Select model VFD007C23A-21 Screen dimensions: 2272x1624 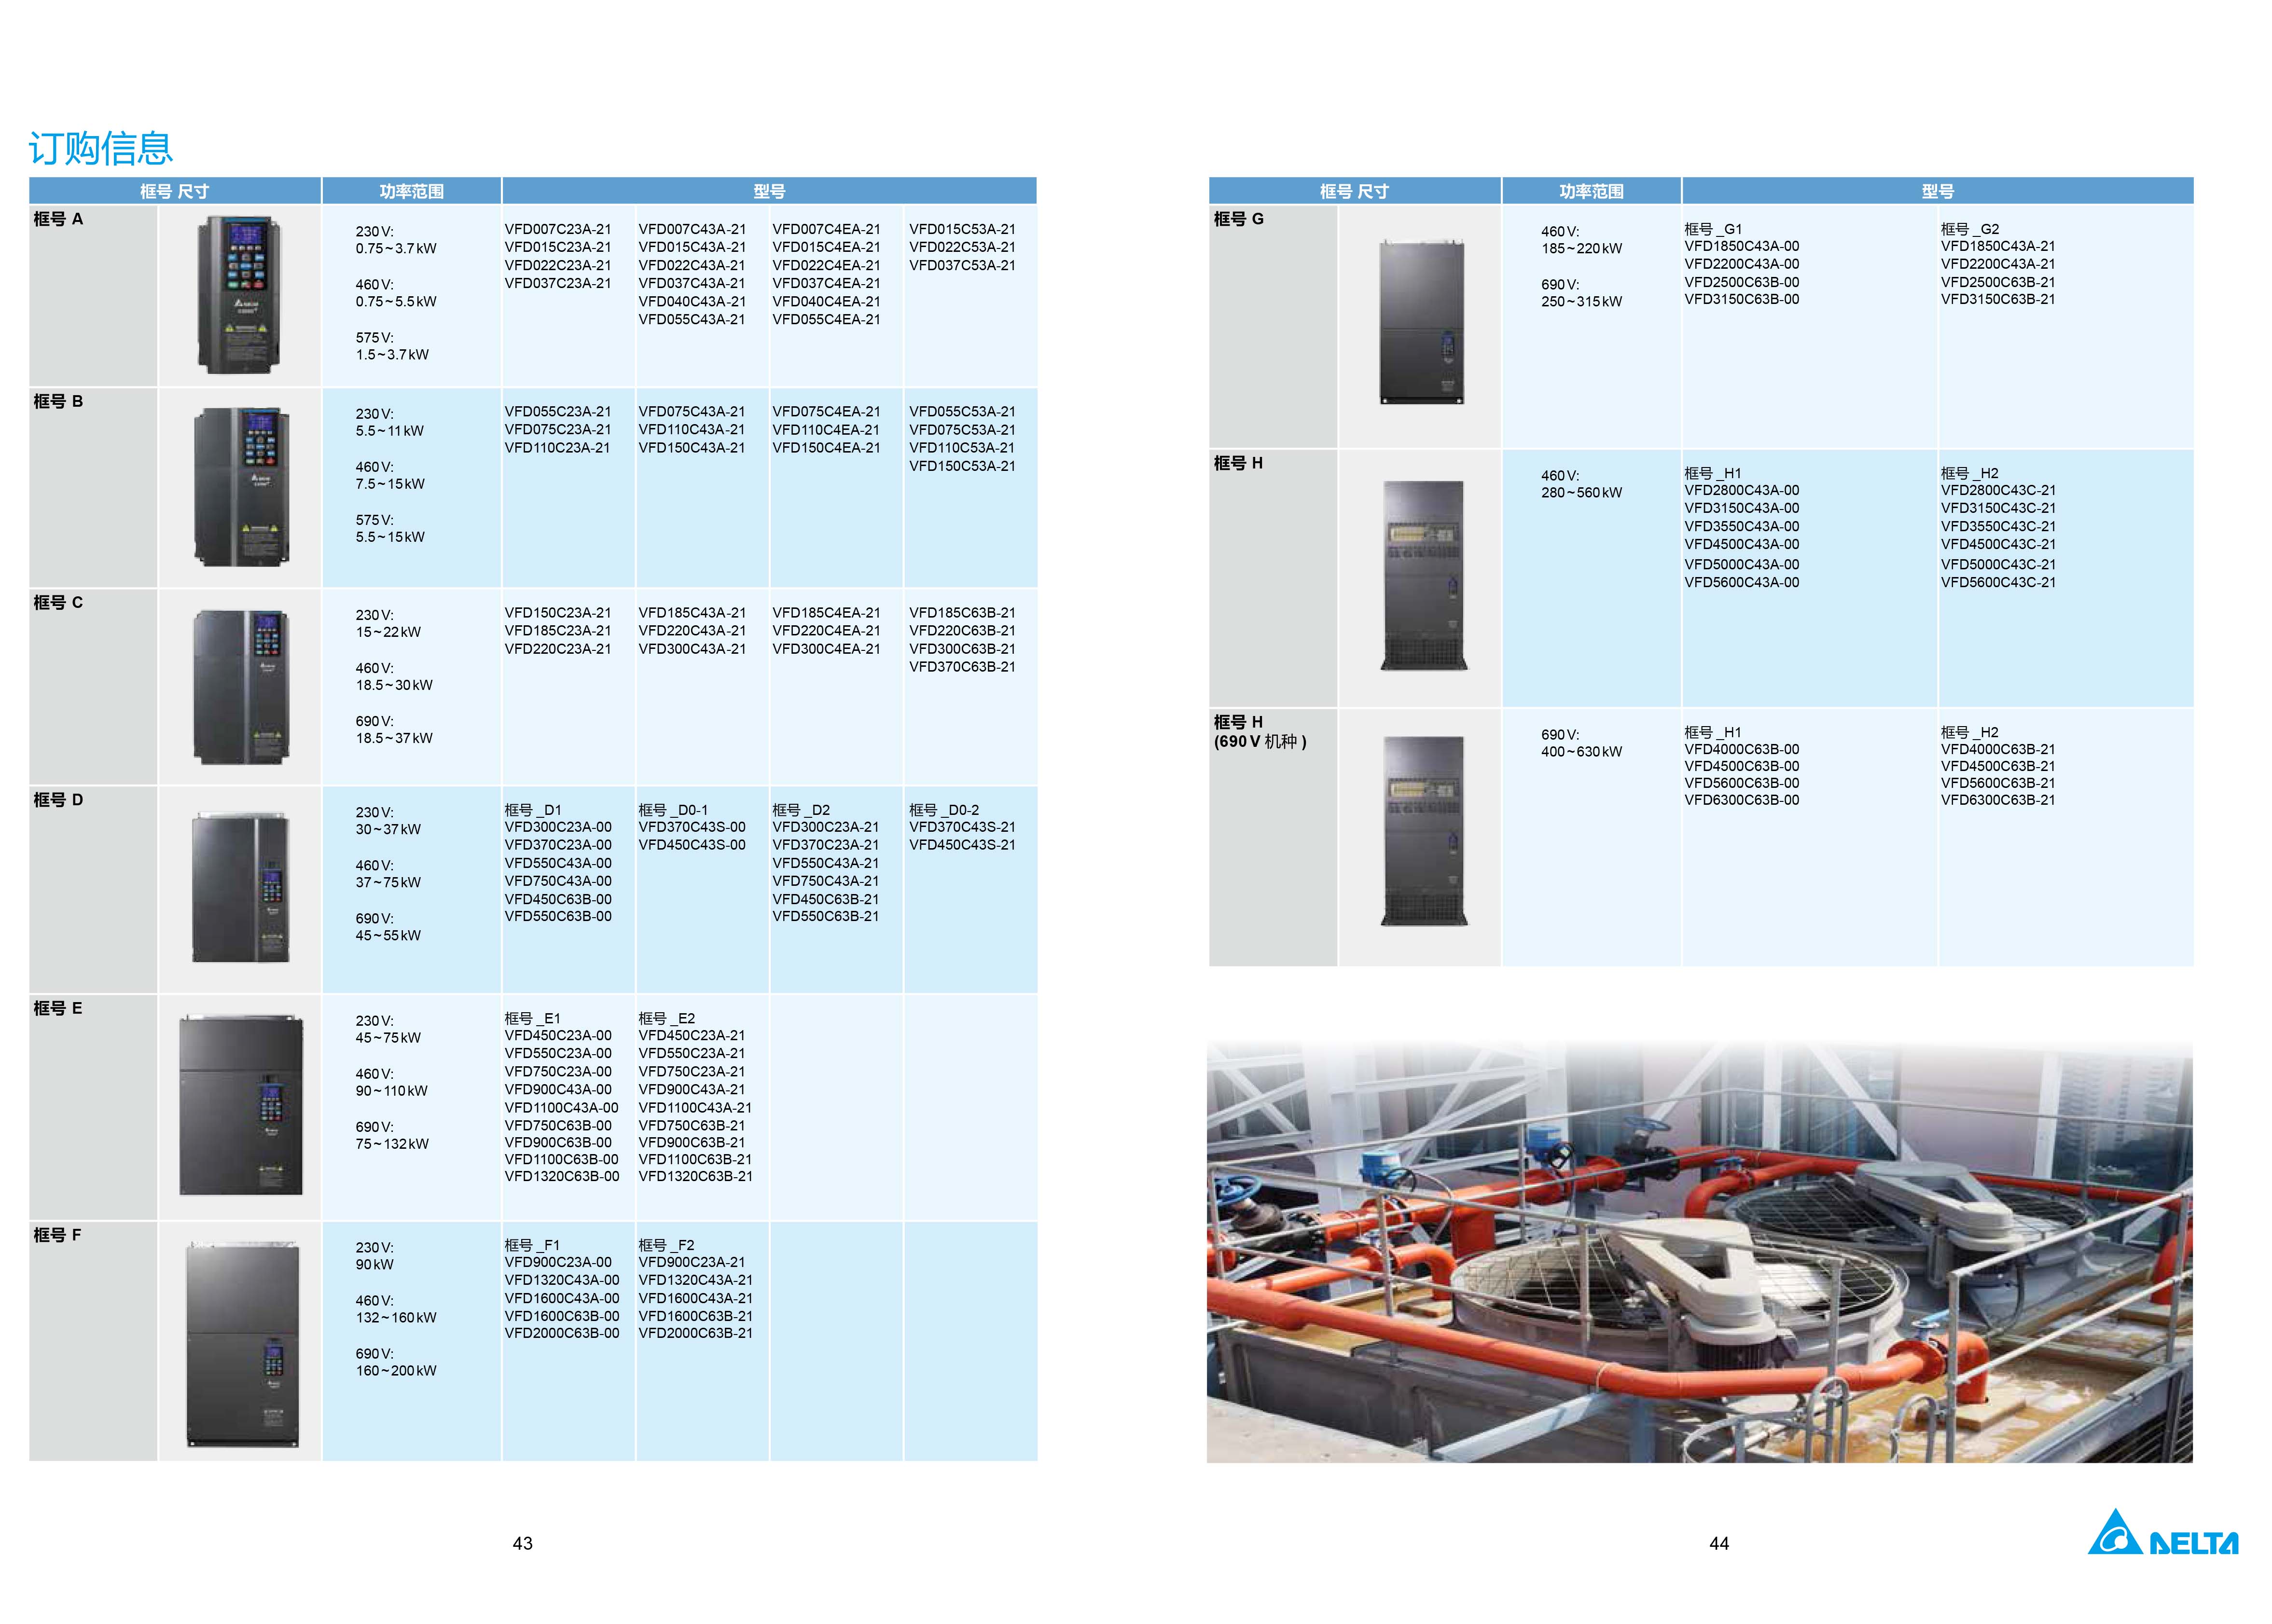(x=558, y=229)
